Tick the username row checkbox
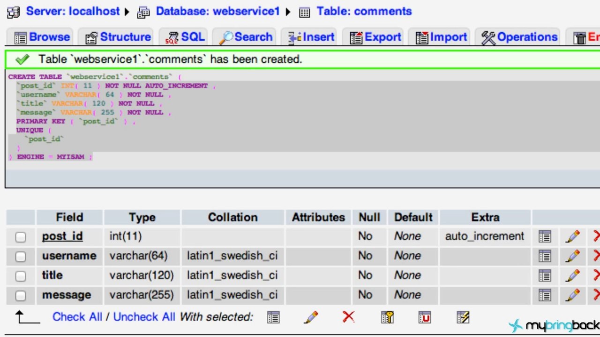 [21, 256]
